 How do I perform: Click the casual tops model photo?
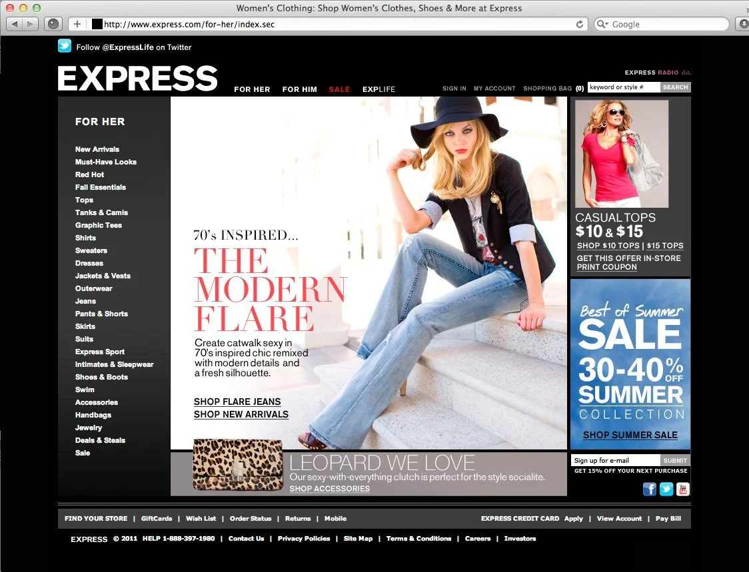(x=622, y=153)
